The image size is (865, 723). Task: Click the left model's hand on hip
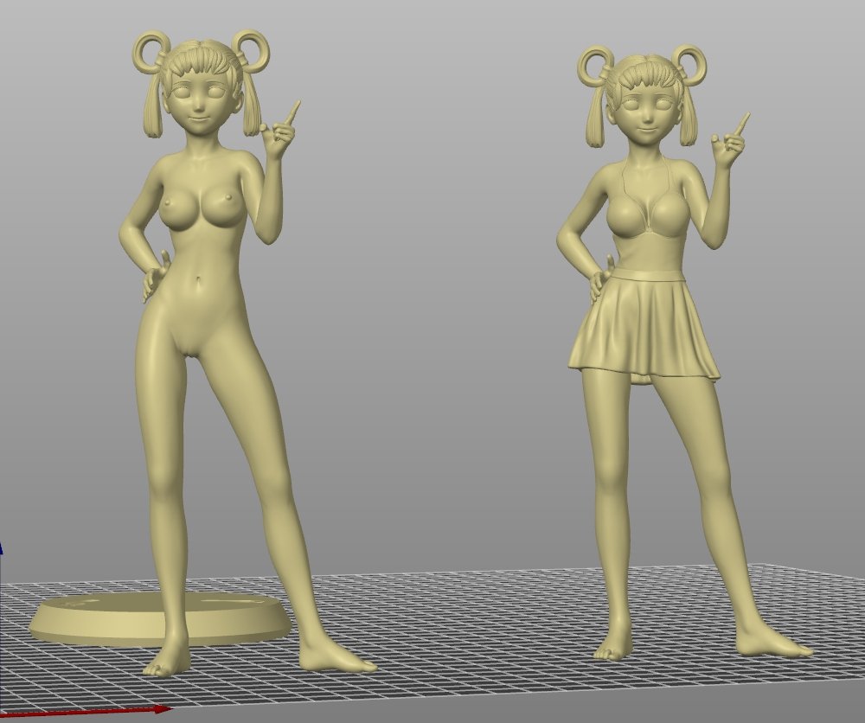click(154, 277)
